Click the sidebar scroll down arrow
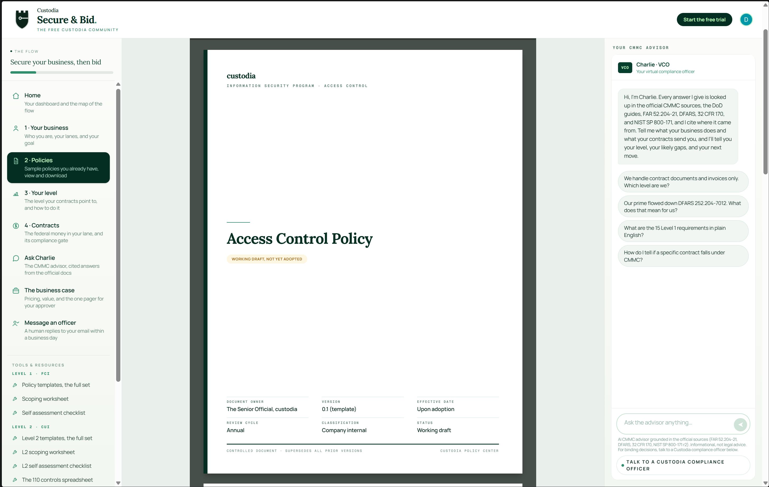 [118, 483]
